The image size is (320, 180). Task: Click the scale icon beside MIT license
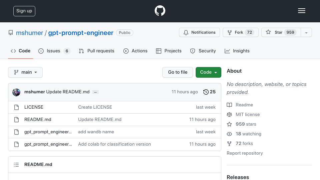click(229, 114)
